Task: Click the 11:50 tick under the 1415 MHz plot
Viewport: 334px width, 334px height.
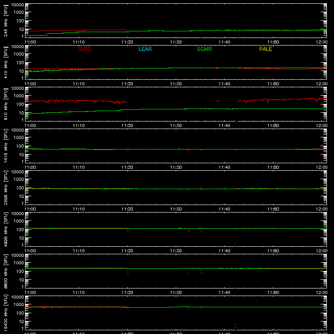Action: [x=273, y=167]
